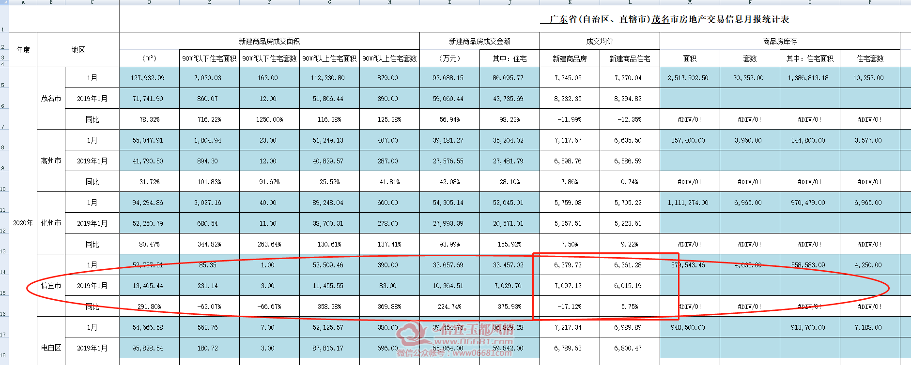Select the 90m²以上住宅套数 column heading
Viewport: 911px width, 365px height.
coord(389,58)
